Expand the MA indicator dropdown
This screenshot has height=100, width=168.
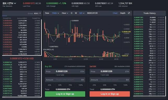point(82,13)
